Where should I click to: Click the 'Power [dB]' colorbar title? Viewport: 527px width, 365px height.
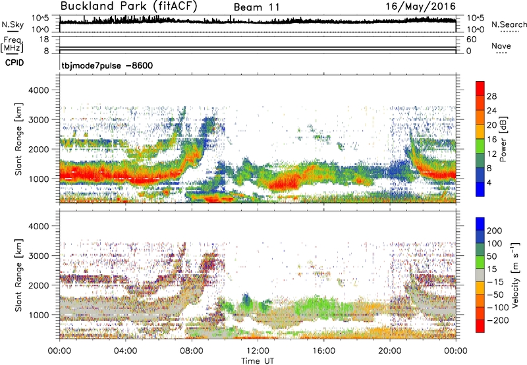503,139
